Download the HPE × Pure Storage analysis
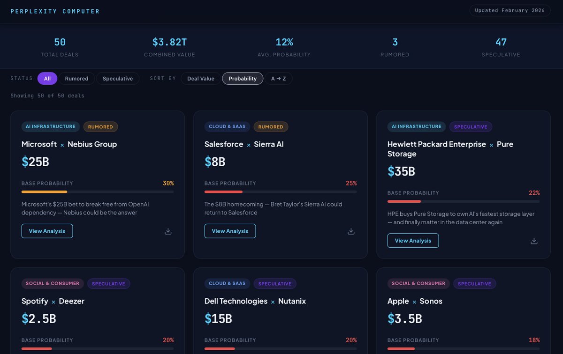563x354 pixels. tap(534, 241)
